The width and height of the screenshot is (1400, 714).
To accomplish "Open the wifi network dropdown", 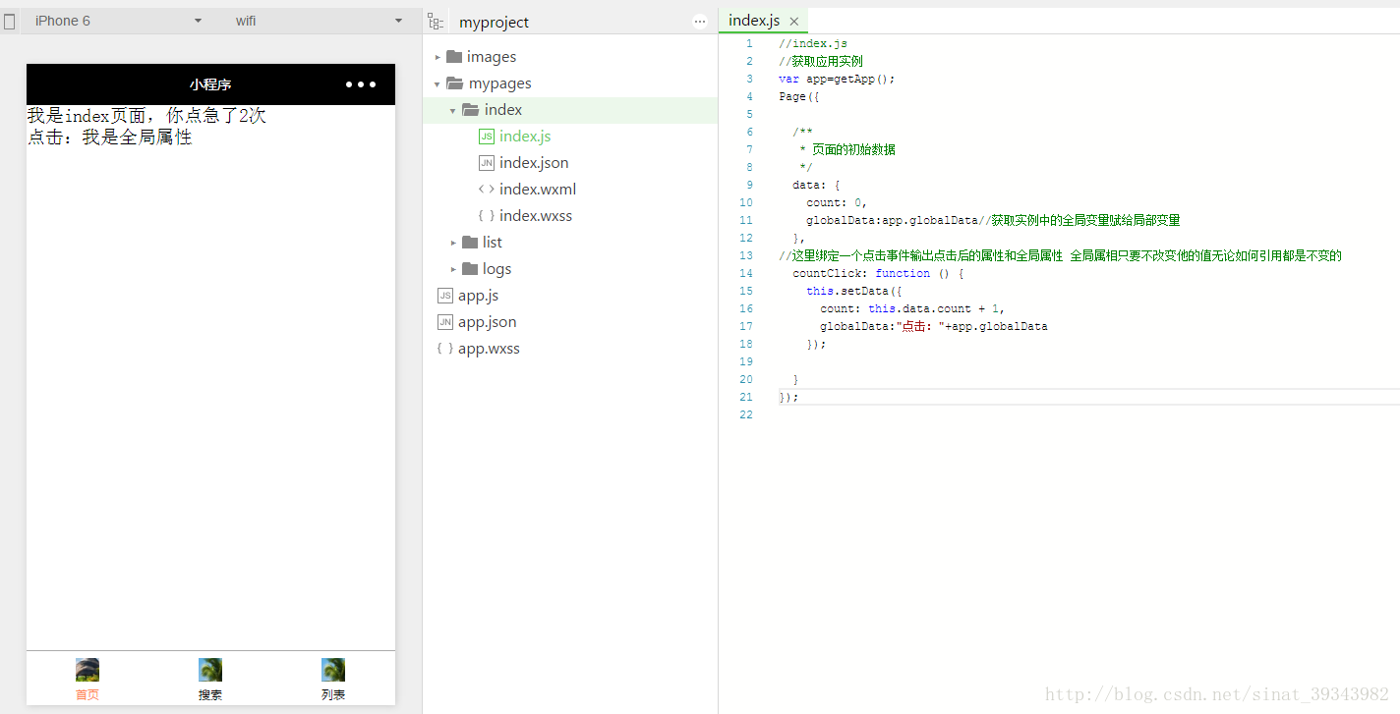I will [319, 21].
